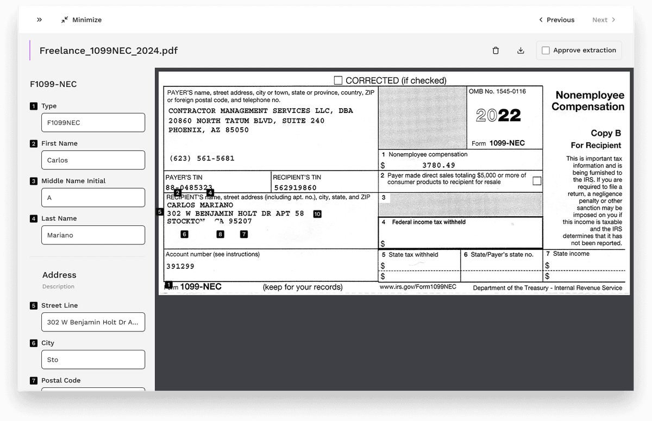Click the direct sales checkbox in box 2
The height and width of the screenshot is (421, 652).
click(537, 181)
